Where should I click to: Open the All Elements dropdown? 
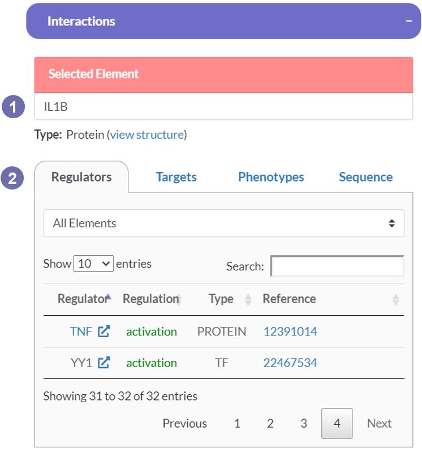click(223, 223)
